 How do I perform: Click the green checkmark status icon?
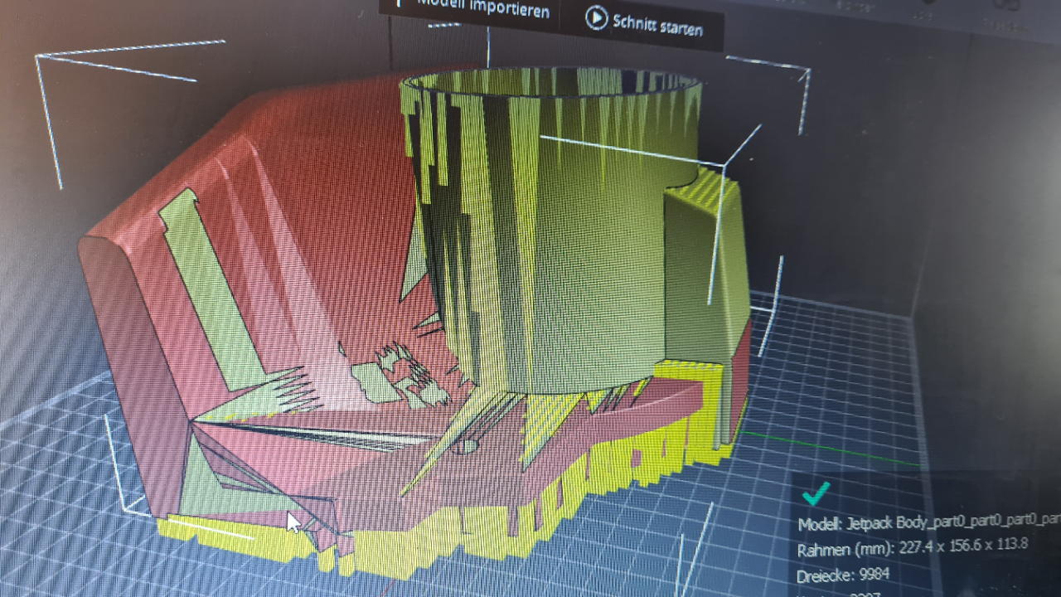(x=816, y=494)
